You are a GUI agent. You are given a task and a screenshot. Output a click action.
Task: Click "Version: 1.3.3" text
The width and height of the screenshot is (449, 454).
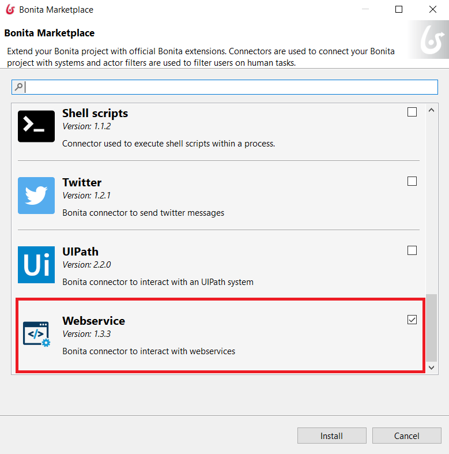pos(86,334)
